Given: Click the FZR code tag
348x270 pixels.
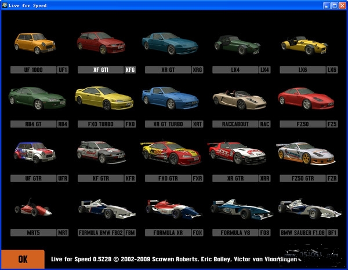Looking at the screenshot, I should point(332,178).
